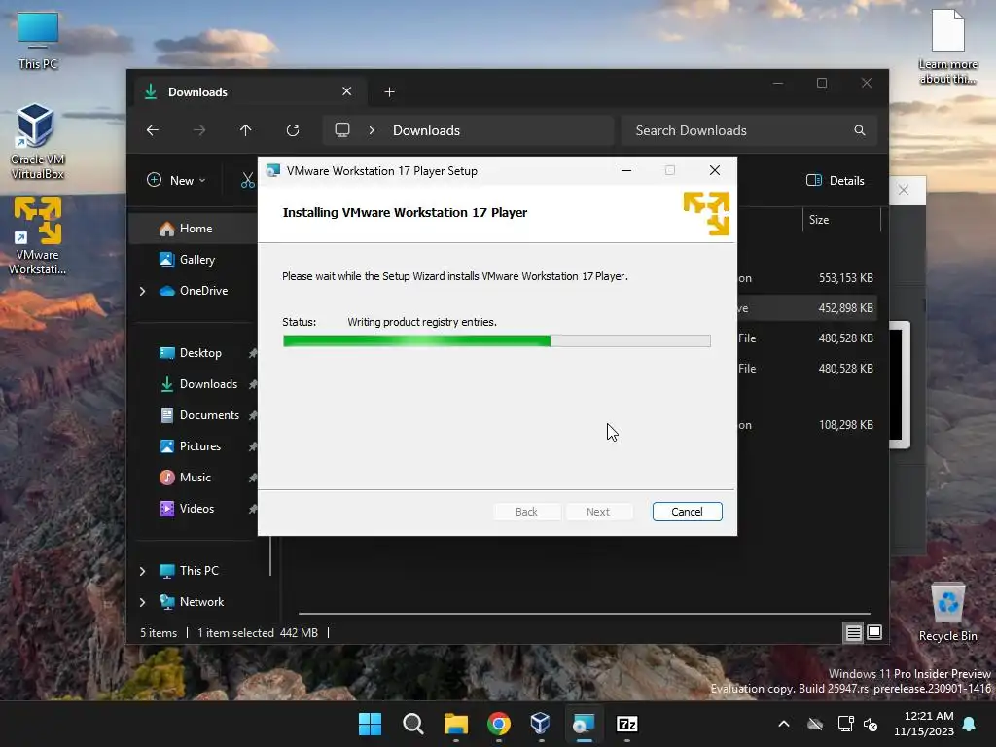The height and width of the screenshot is (747, 996).
Task: Close the panel behind Explorer via its X
Action: (904, 190)
